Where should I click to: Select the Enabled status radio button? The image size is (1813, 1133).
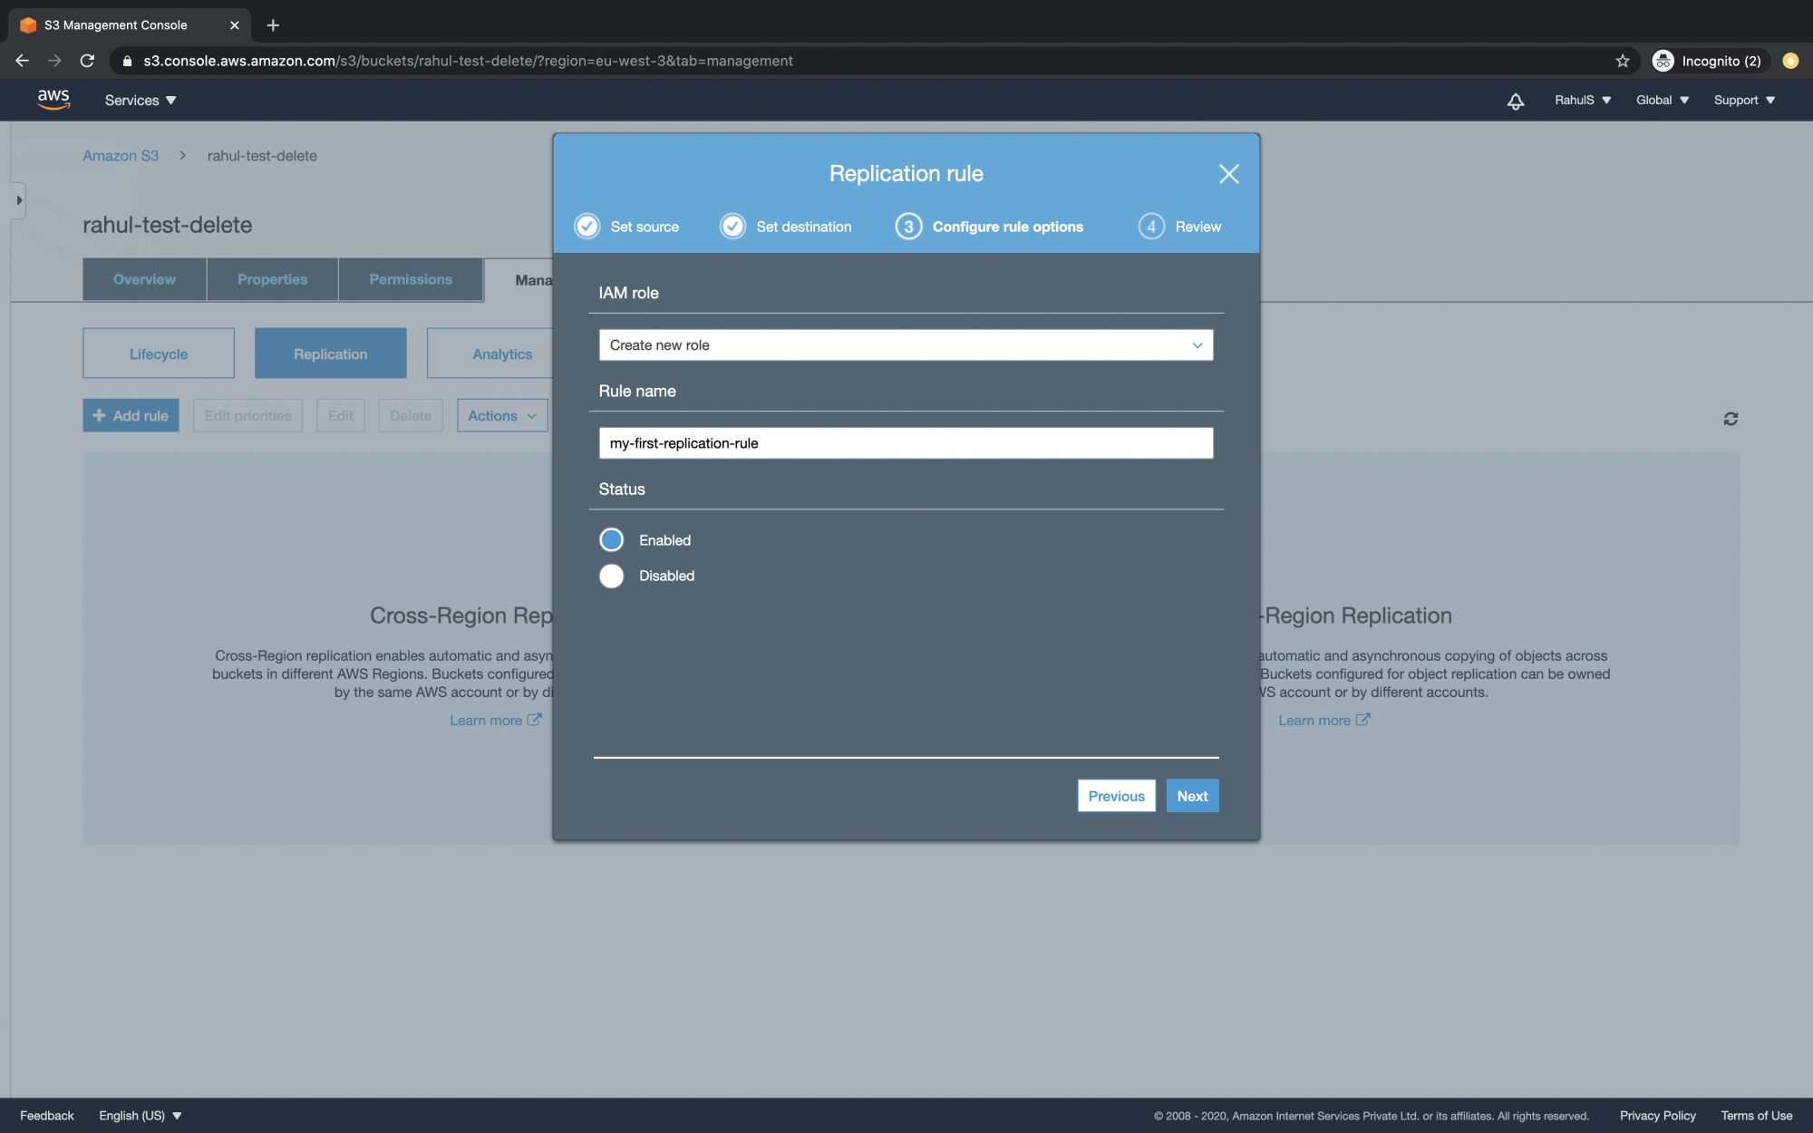coord(611,539)
